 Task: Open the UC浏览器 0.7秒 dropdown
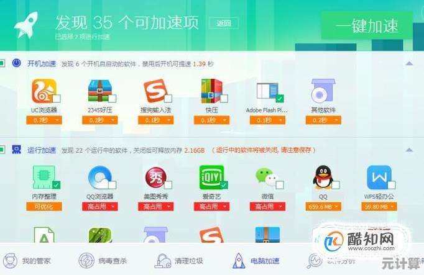[44, 120]
